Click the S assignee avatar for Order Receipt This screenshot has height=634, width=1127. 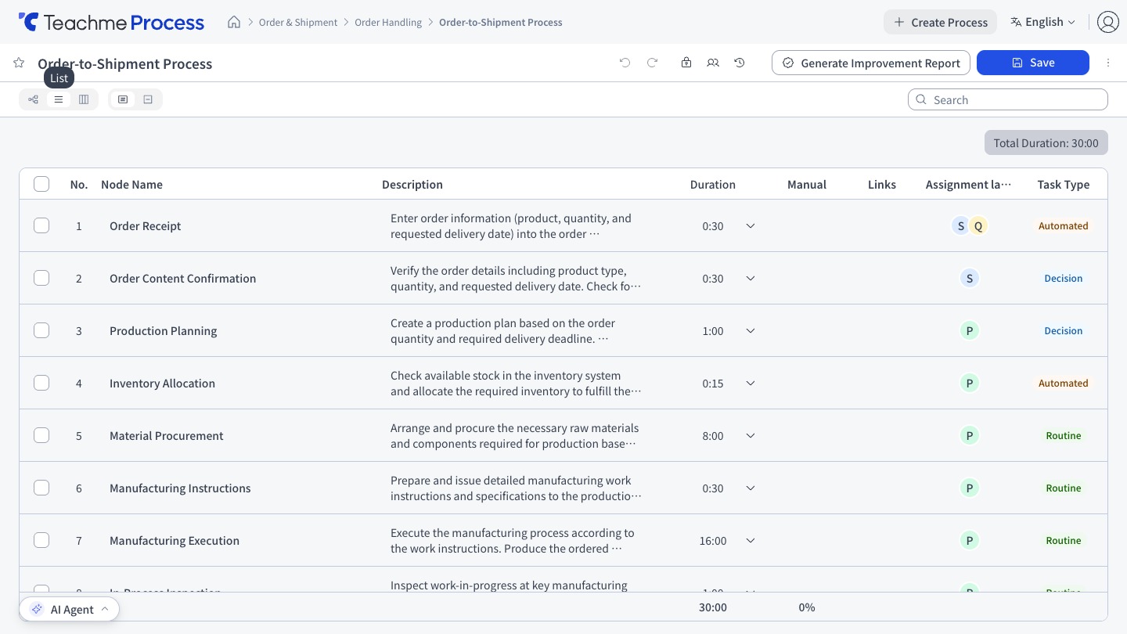(x=961, y=226)
